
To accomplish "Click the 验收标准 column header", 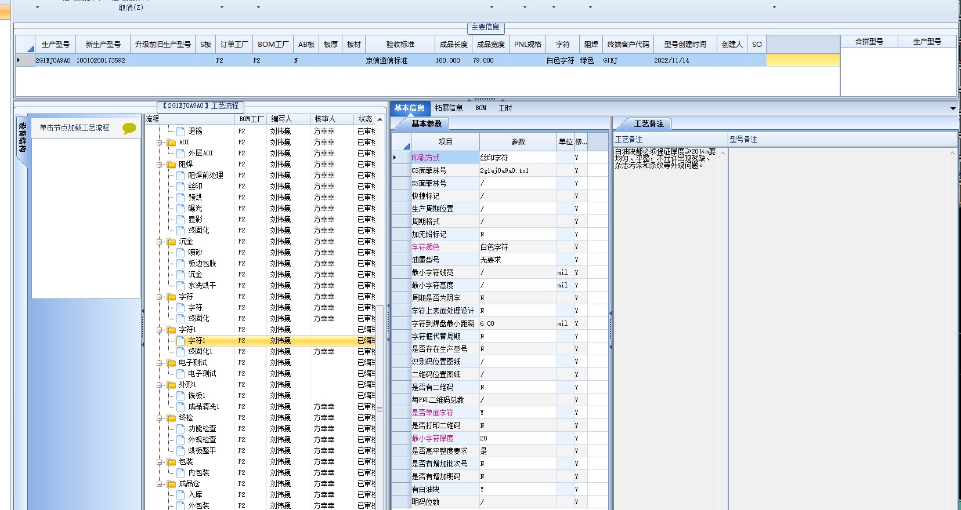I will click(400, 44).
